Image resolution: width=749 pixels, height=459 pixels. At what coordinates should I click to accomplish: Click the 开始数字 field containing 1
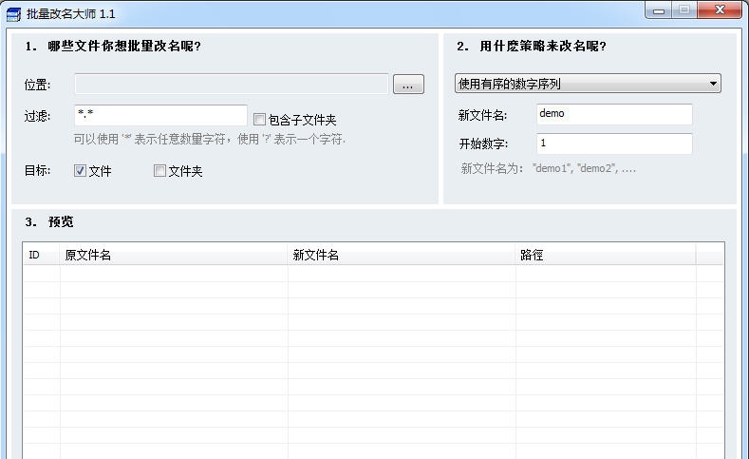pos(614,143)
